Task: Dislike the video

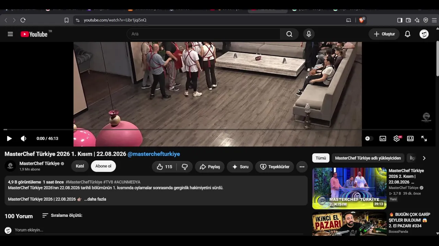Action: 185,167
